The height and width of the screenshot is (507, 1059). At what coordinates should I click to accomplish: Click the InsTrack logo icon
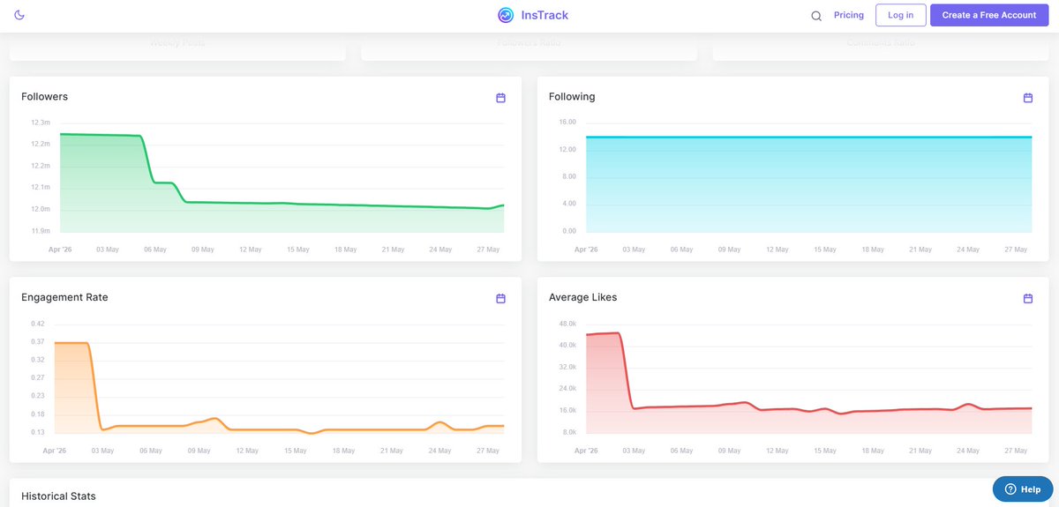506,15
